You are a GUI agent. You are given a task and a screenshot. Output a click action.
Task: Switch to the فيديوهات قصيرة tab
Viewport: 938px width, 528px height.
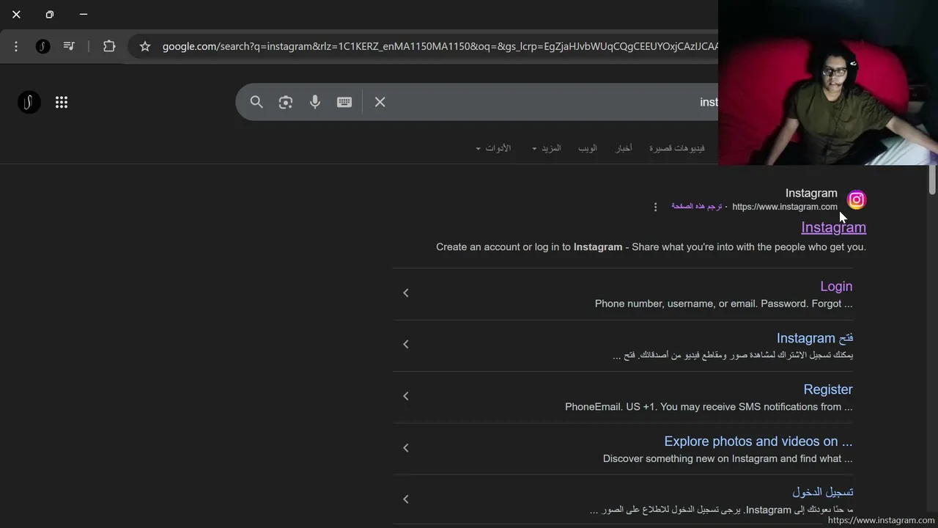(x=676, y=148)
